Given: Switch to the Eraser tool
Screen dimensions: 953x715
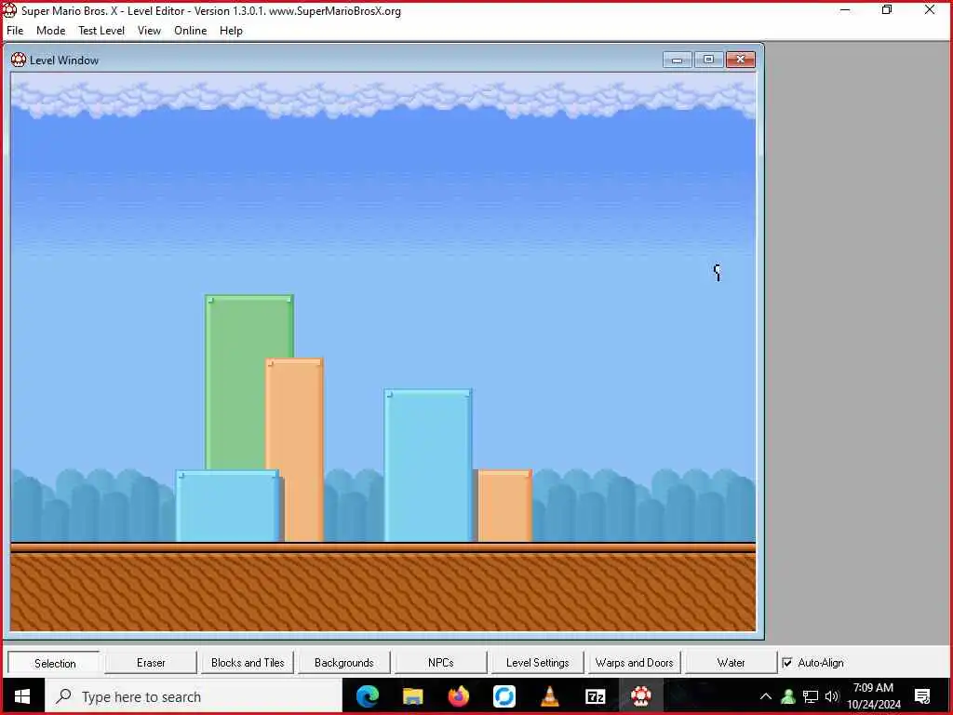Looking at the screenshot, I should point(151,663).
